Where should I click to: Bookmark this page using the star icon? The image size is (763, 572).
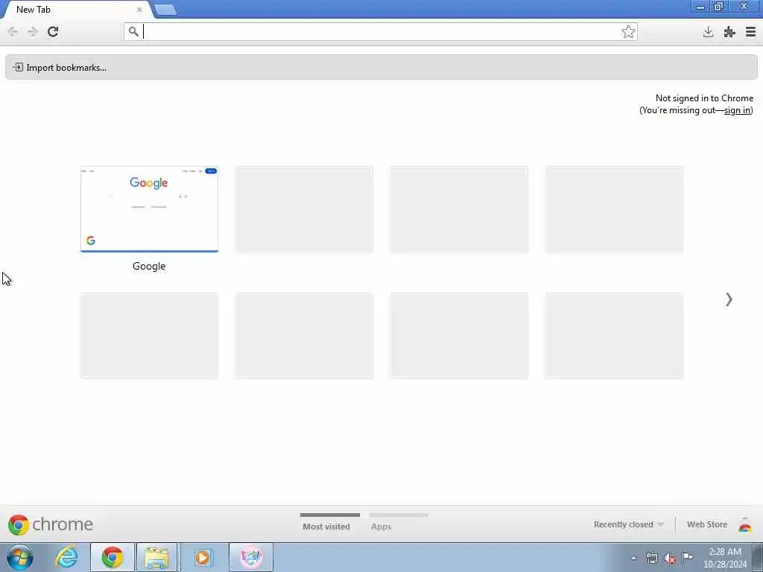click(x=628, y=31)
